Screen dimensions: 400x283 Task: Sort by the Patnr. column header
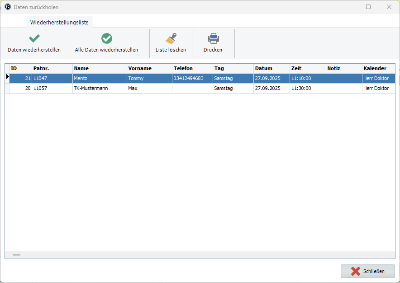[52, 68]
